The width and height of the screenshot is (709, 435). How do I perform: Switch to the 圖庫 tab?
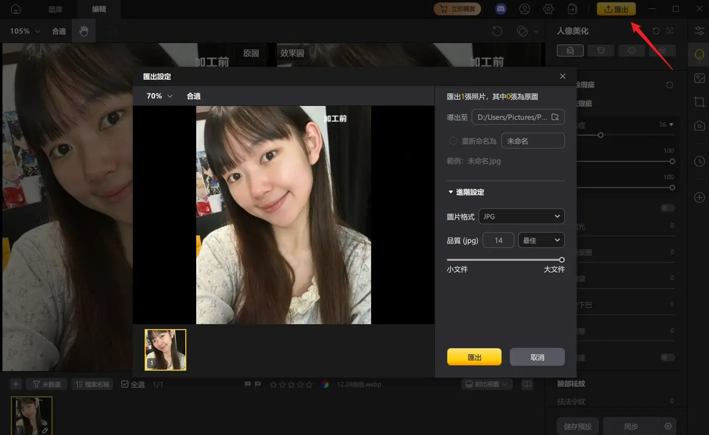tap(55, 9)
